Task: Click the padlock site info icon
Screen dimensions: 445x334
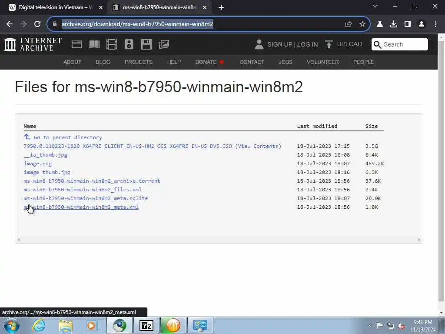Action: pos(55,24)
